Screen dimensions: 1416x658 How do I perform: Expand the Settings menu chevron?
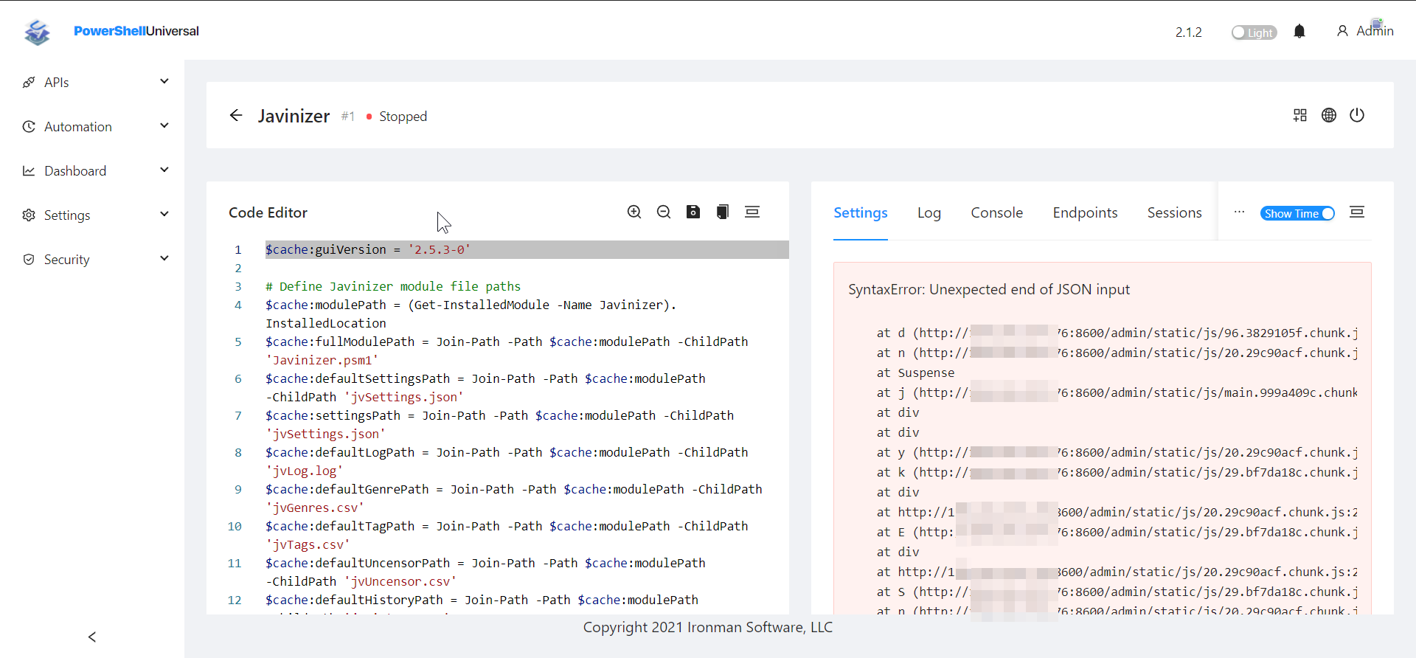point(164,214)
